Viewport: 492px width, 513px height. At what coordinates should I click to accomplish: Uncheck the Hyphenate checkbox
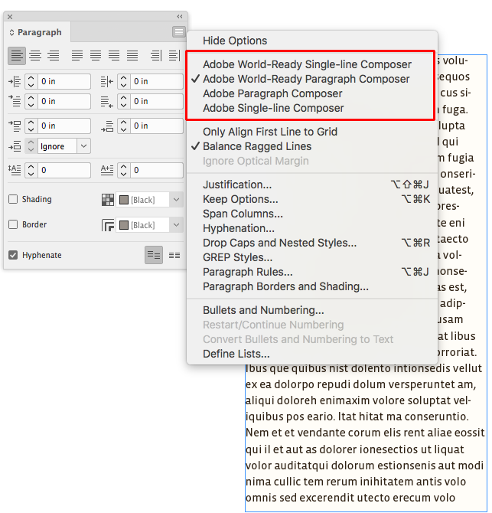[x=13, y=255]
